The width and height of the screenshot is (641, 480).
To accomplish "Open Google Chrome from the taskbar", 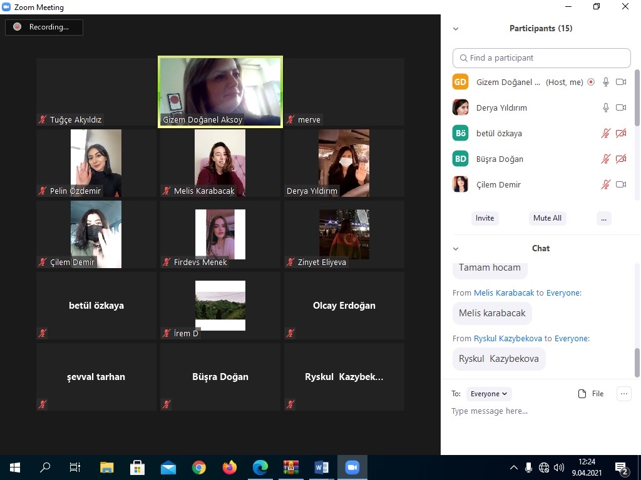I will pyautogui.click(x=199, y=467).
